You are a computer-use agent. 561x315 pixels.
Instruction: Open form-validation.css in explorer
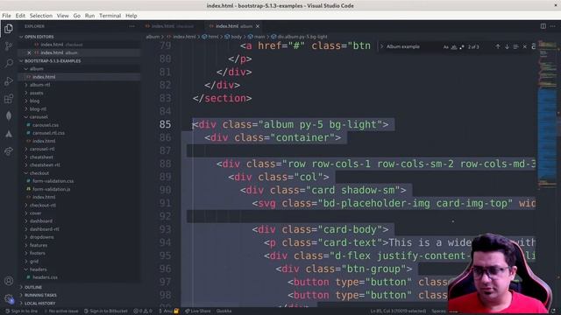click(53, 181)
